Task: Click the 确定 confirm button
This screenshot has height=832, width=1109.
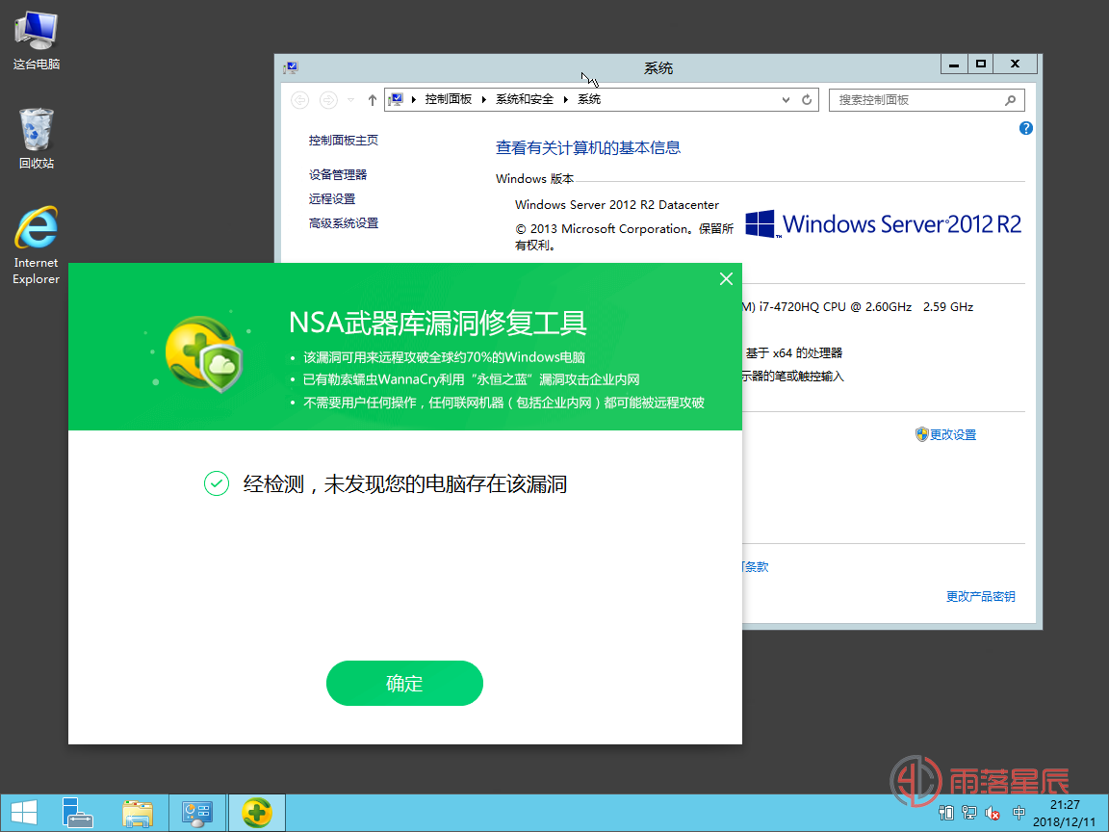Action: click(x=404, y=683)
